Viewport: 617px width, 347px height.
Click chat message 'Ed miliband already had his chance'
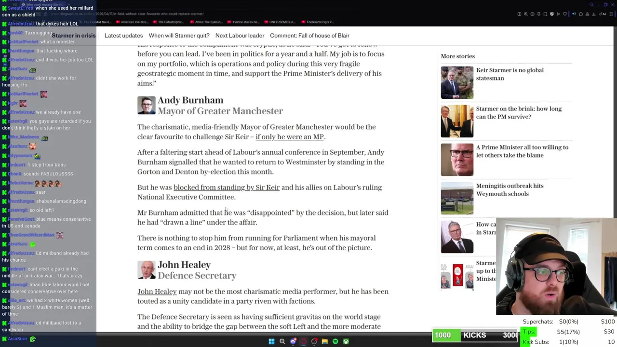pos(45,256)
